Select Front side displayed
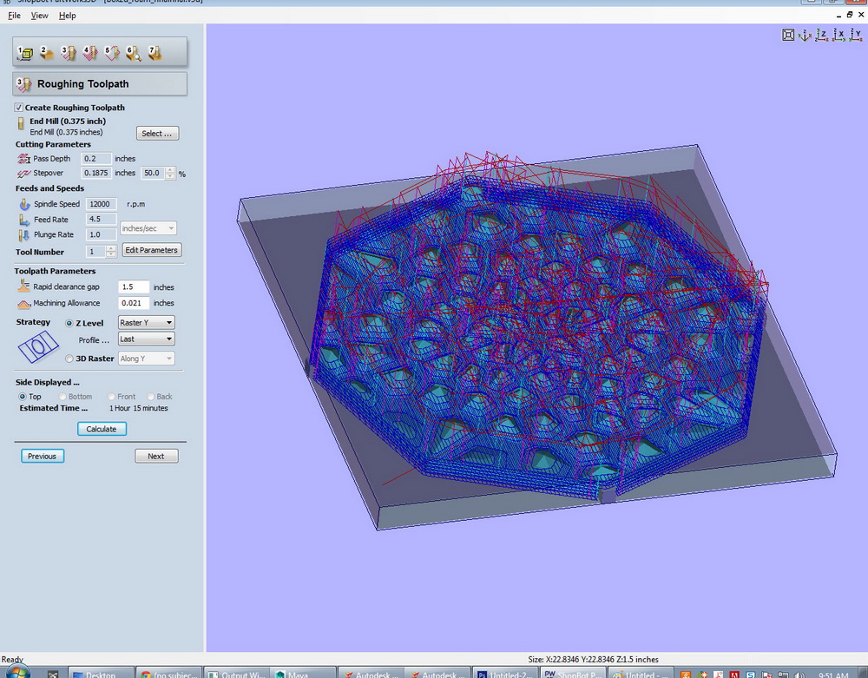Viewport: 868px width, 678px height. click(x=111, y=396)
